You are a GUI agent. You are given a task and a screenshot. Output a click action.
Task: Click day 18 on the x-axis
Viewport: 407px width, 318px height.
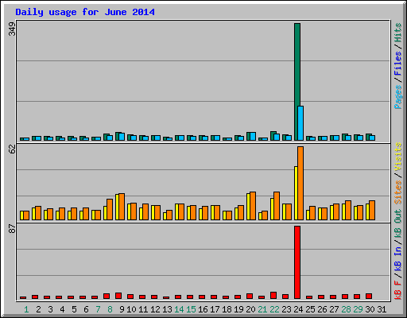227,309
